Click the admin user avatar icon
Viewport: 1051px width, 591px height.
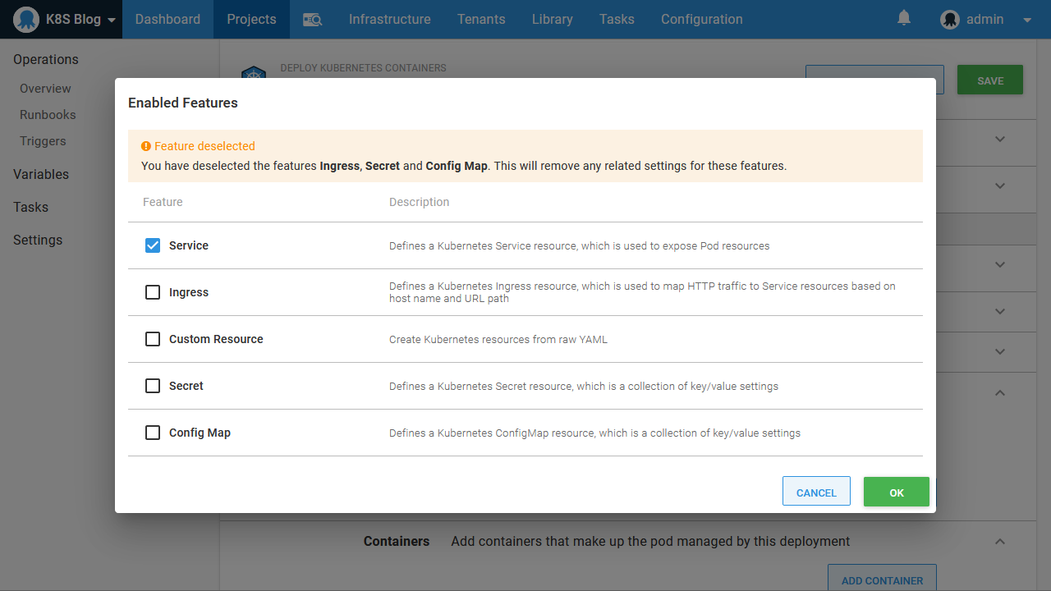point(950,20)
